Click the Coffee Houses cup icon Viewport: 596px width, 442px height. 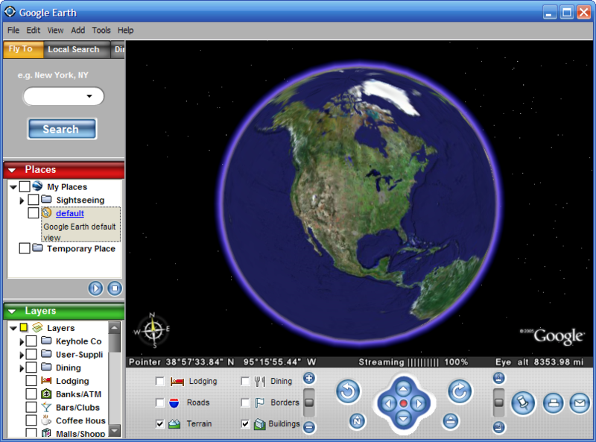click(x=46, y=420)
